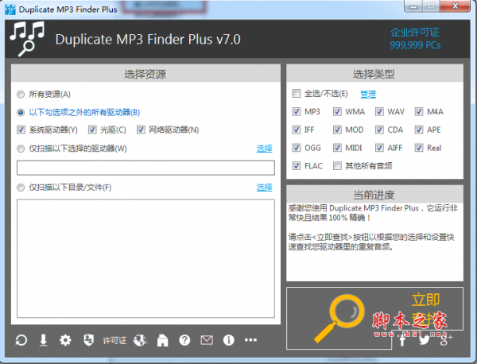Enable the 其他所有音频 checkbox

pyautogui.click(x=337, y=166)
